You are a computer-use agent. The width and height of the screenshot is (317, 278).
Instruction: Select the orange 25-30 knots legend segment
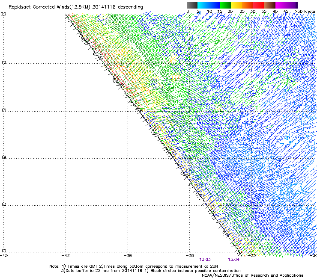click(x=248, y=5)
